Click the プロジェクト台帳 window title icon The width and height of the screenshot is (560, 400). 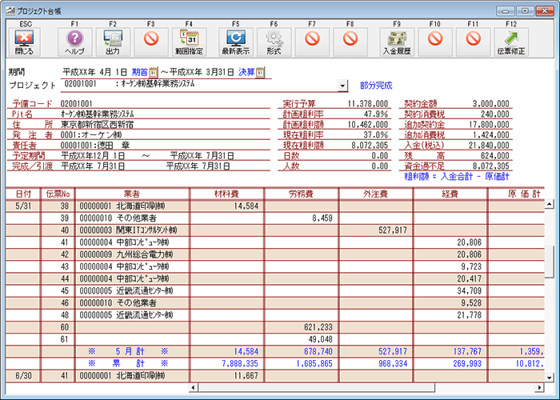(10, 10)
